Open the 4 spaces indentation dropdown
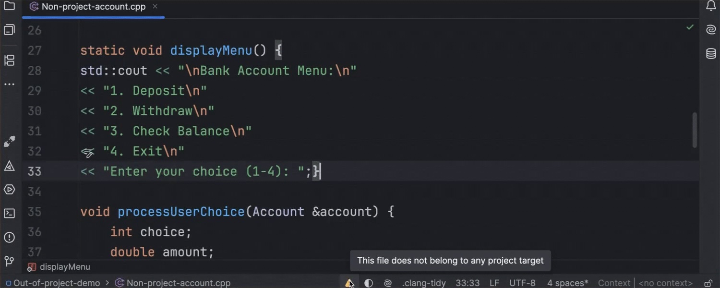This screenshot has height=288, width=720. [x=567, y=283]
